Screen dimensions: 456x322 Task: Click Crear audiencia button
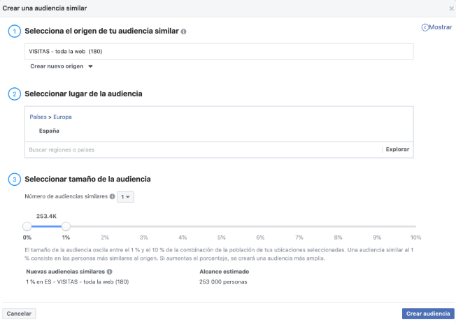pos(428,314)
